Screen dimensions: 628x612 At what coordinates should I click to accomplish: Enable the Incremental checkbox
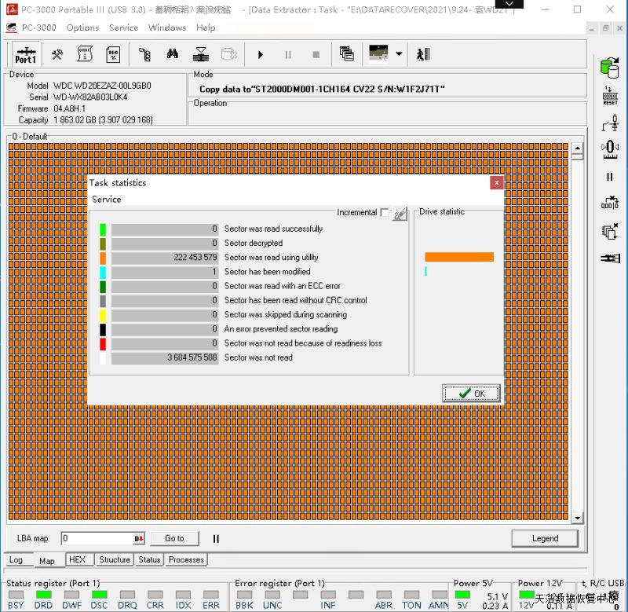pos(384,212)
